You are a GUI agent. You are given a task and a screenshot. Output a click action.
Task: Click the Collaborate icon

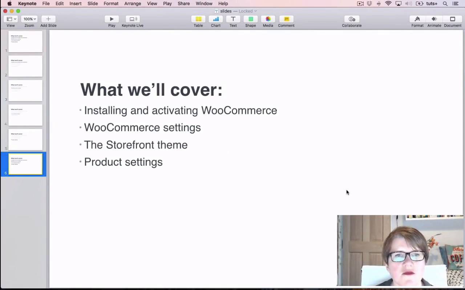(352, 19)
